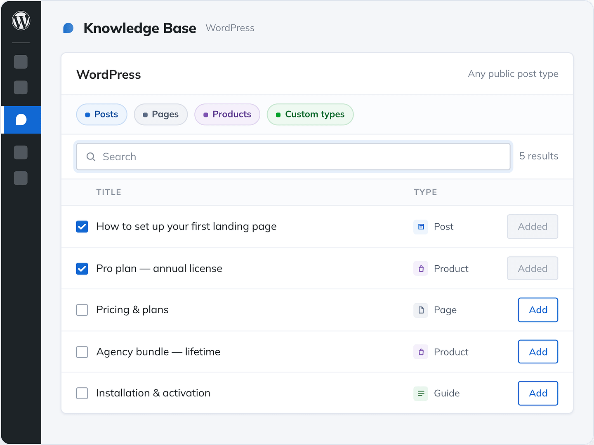Click the '5 results' count
Viewport: 594px width, 445px height.
pos(539,156)
